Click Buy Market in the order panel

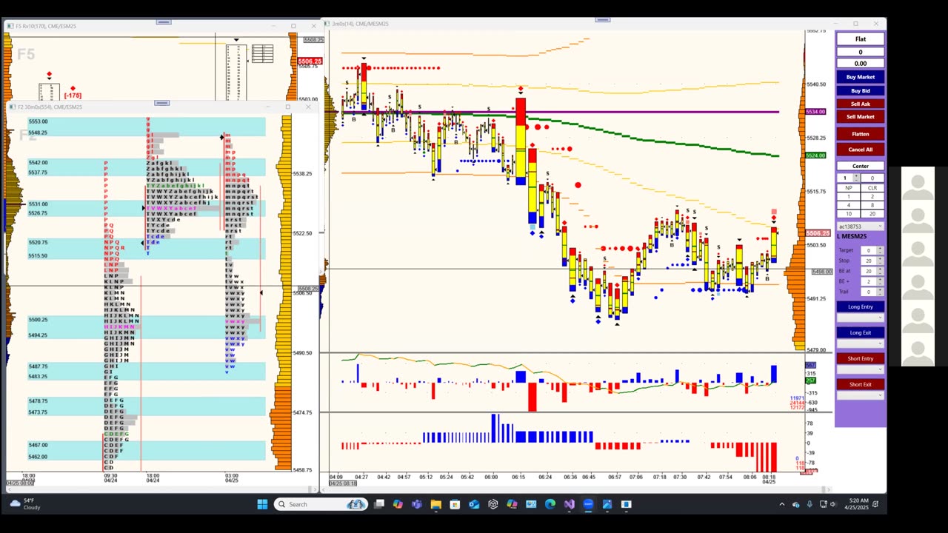point(860,77)
